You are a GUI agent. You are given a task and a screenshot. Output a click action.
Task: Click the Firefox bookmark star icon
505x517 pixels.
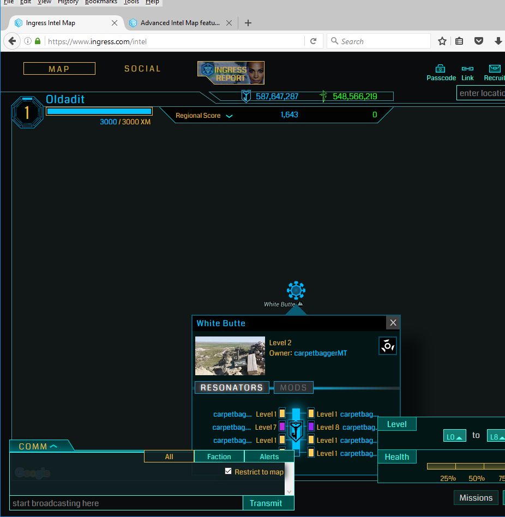coord(442,41)
